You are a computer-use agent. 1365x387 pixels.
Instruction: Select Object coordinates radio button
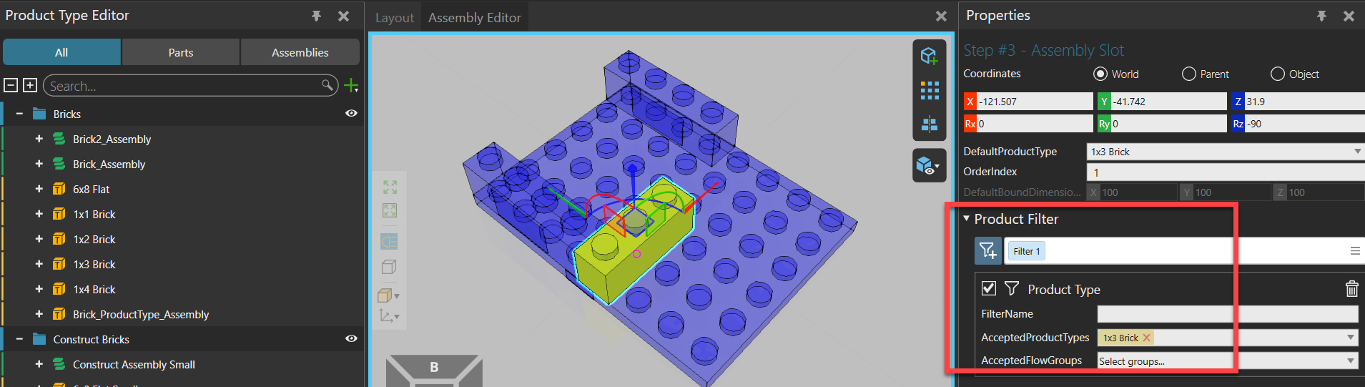(x=1277, y=74)
